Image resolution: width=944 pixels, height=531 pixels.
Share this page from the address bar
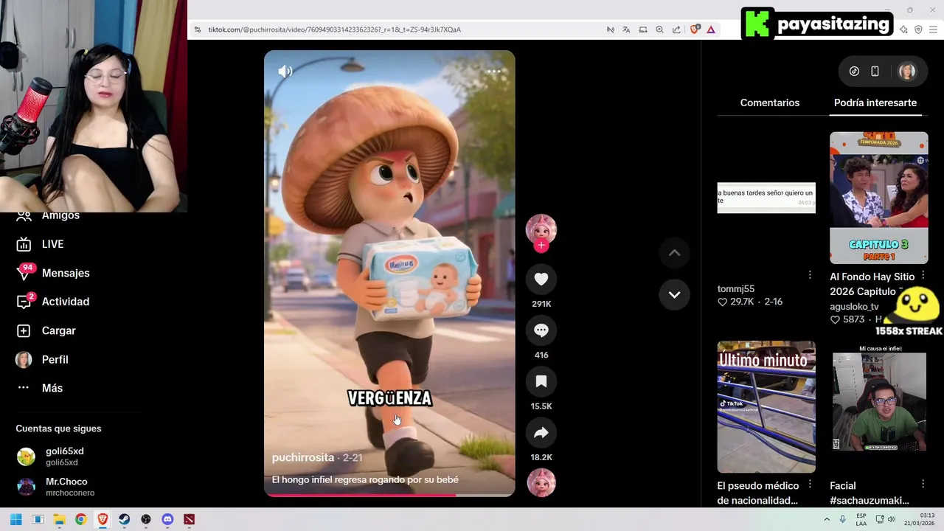(676, 29)
